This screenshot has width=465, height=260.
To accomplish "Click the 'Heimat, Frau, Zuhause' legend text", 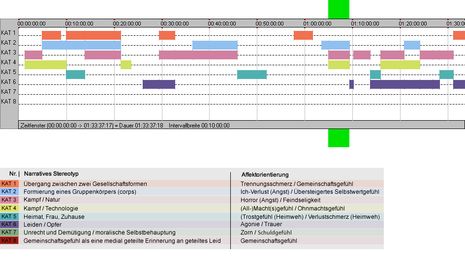I will (54, 216).
